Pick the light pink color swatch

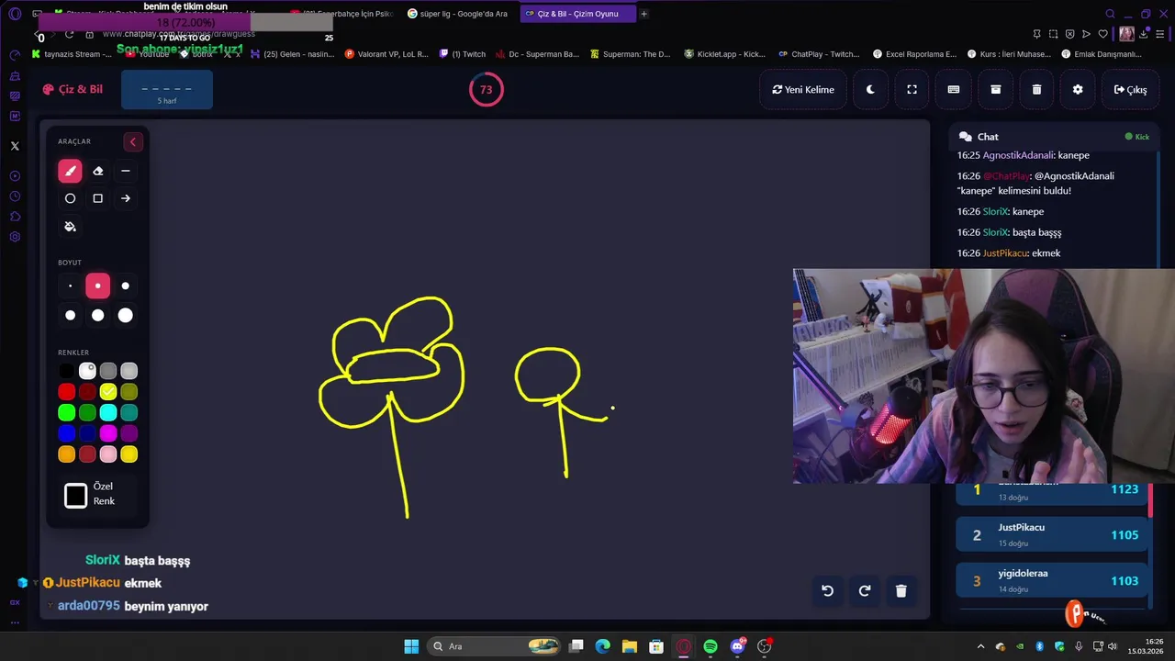click(x=108, y=454)
